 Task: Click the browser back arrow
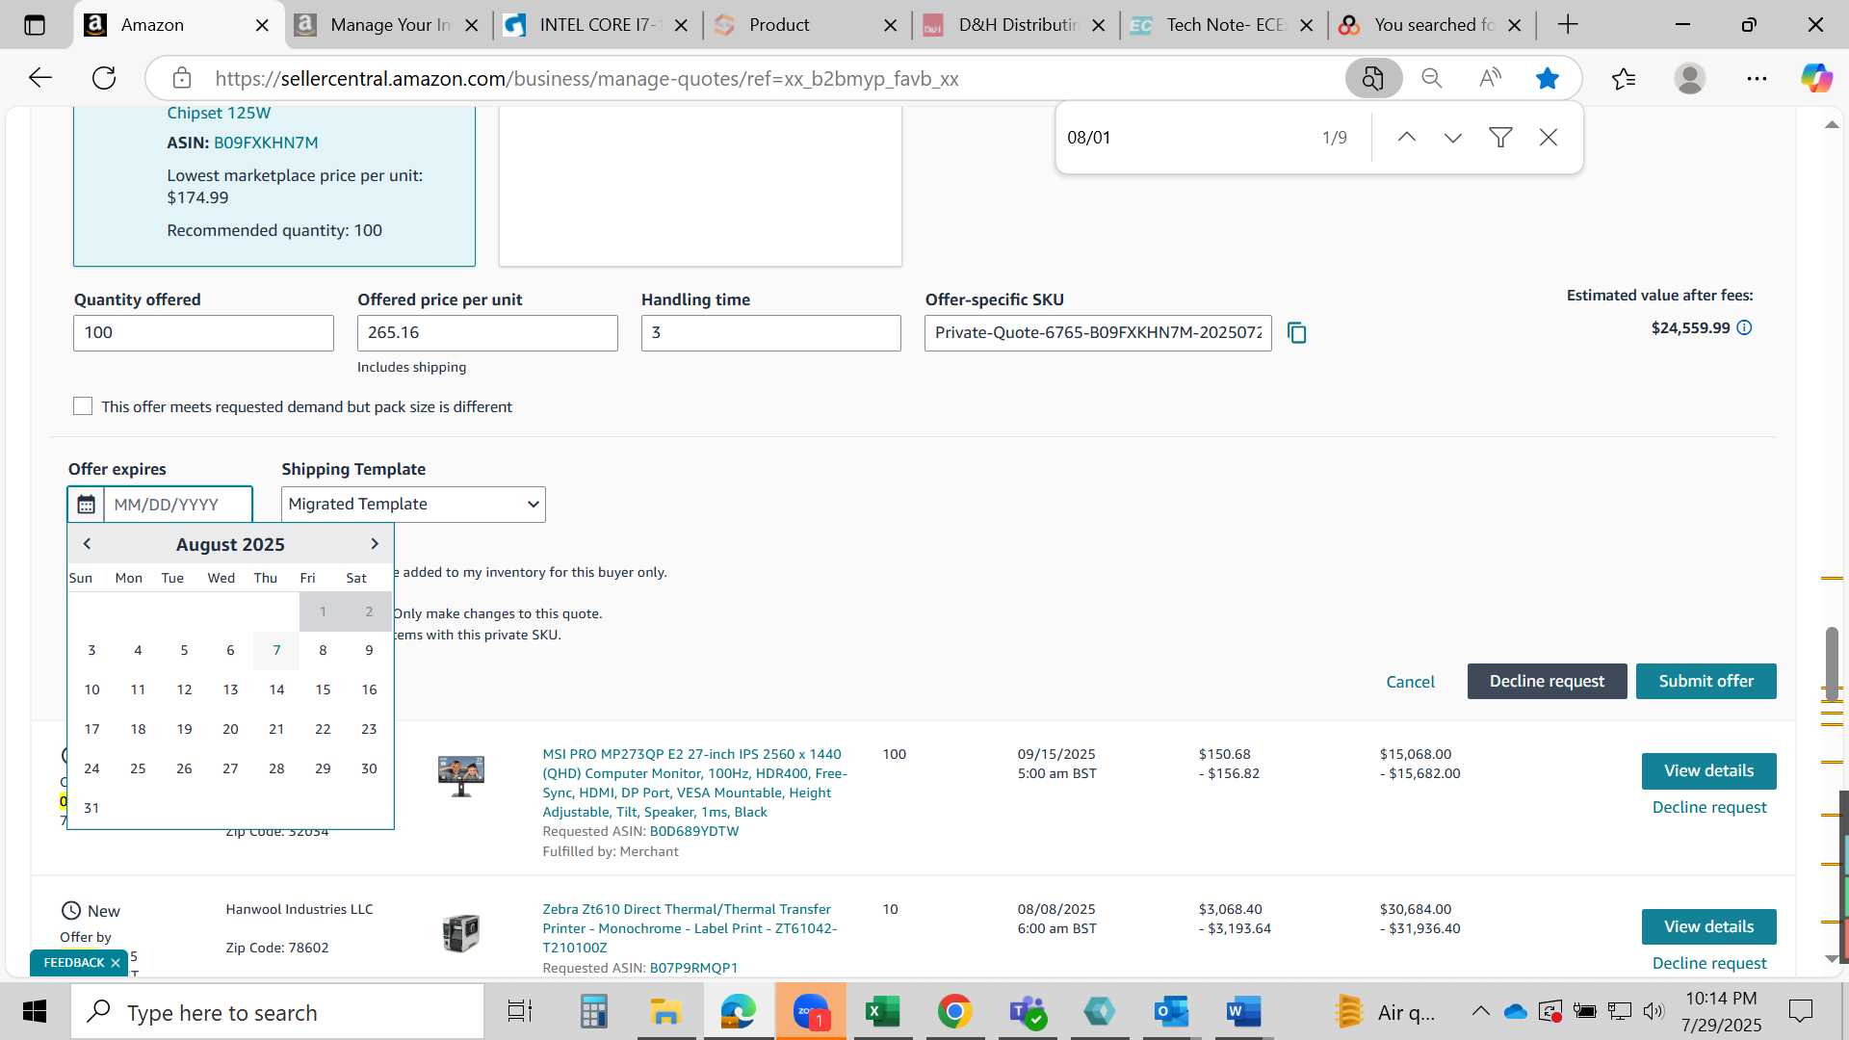tap(40, 78)
